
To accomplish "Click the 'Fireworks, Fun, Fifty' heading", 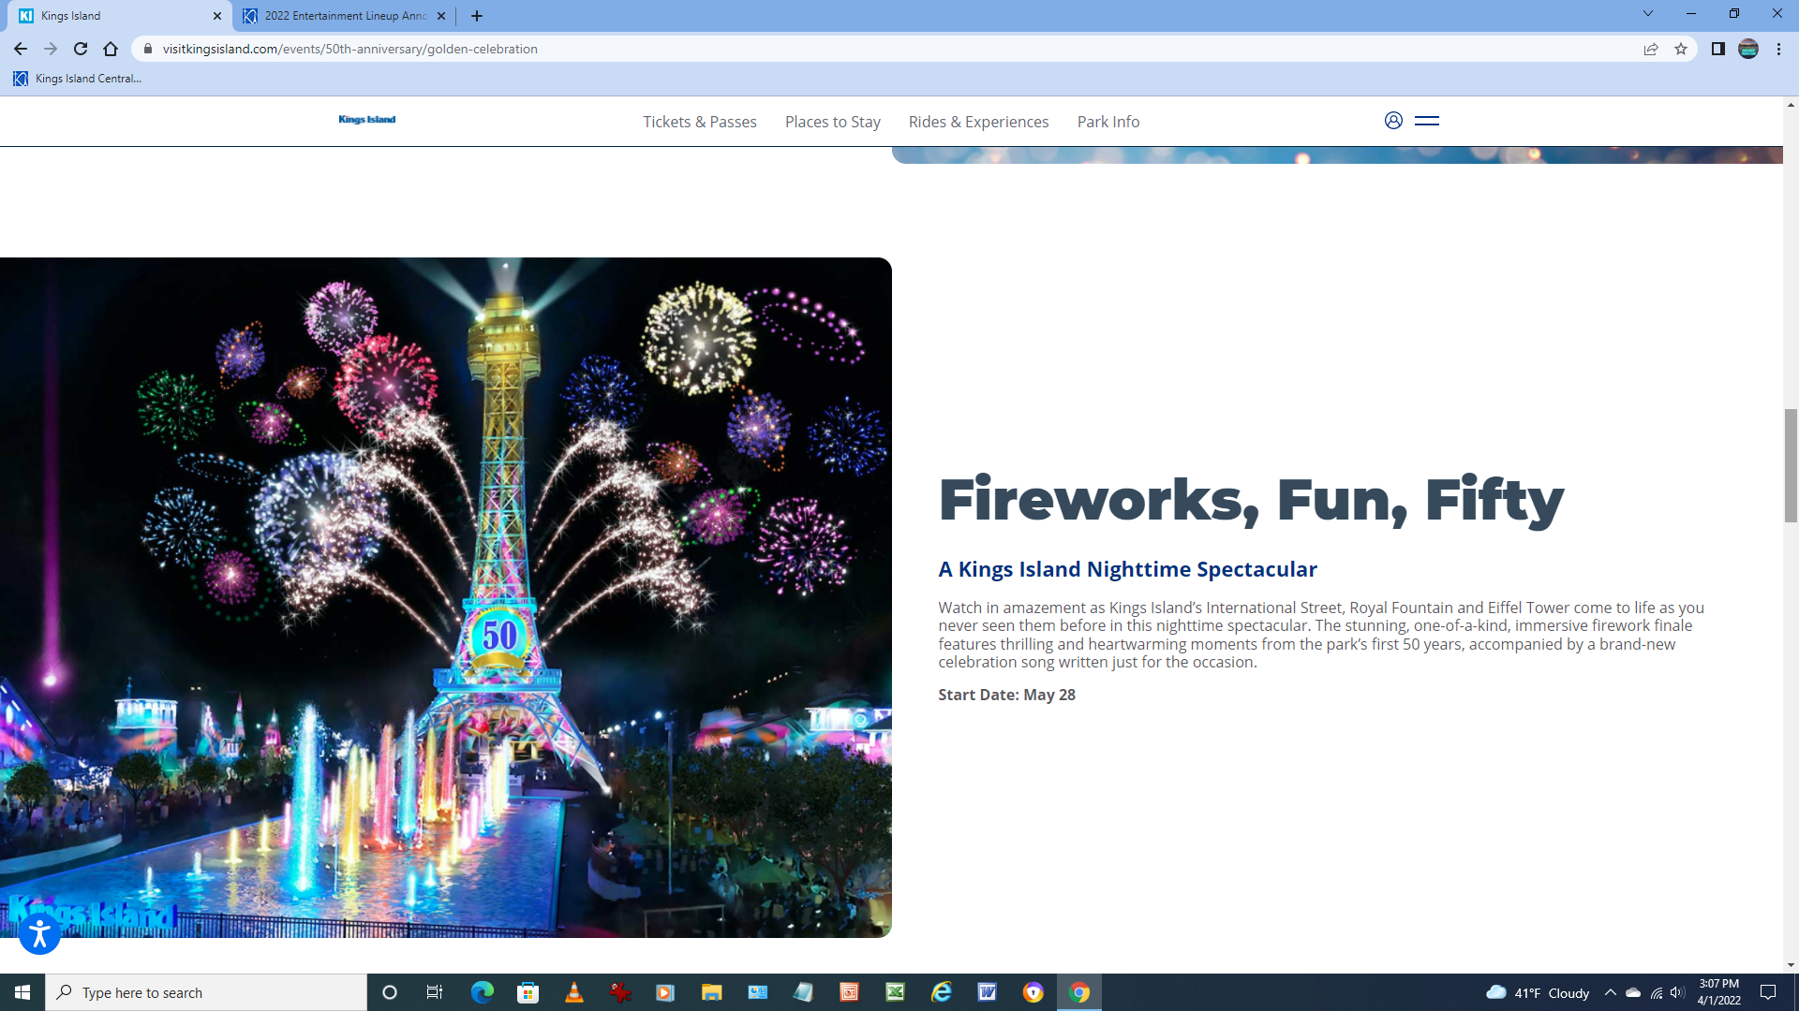I will [x=1251, y=500].
